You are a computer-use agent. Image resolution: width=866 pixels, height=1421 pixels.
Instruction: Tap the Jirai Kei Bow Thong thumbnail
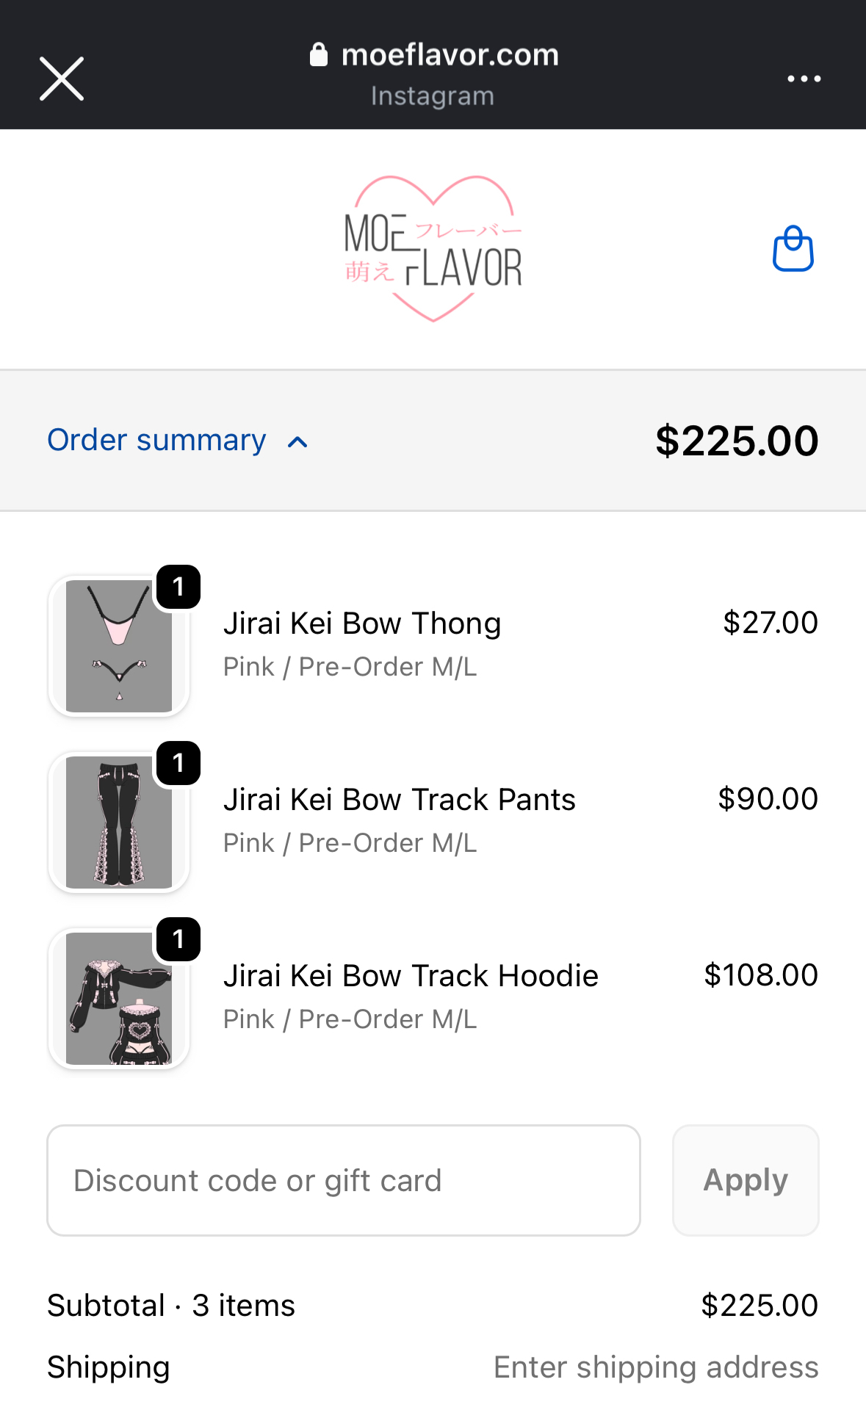pos(119,646)
